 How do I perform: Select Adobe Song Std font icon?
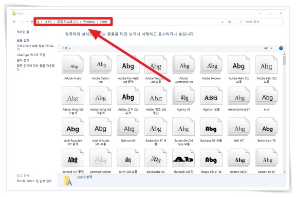coord(100,96)
